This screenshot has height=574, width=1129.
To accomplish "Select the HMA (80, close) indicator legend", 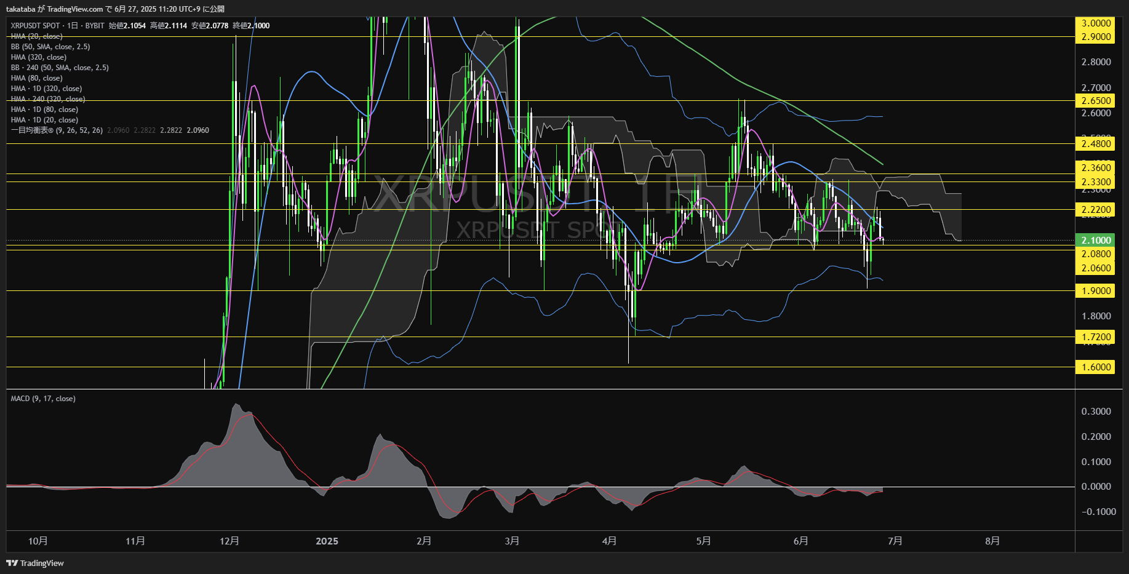I will pyautogui.click(x=36, y=78).
